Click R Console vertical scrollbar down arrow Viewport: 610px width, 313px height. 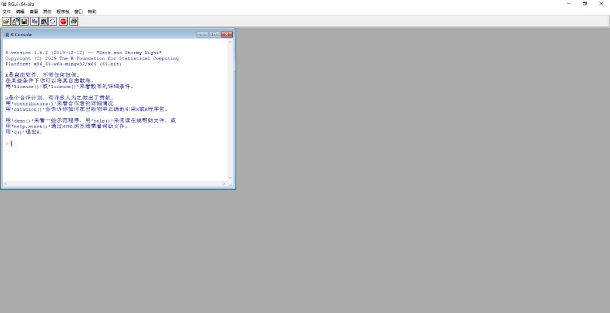point(230,177)
